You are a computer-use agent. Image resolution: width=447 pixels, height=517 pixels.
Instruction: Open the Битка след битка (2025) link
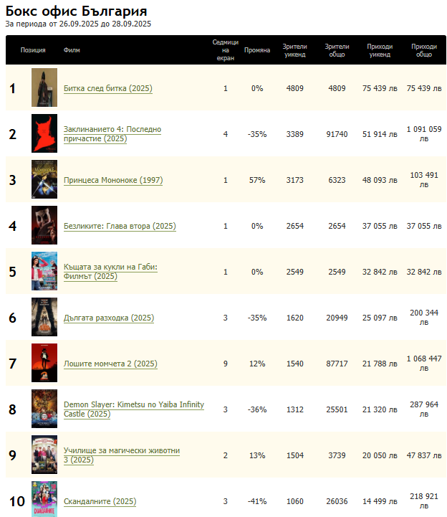(107, 89)
